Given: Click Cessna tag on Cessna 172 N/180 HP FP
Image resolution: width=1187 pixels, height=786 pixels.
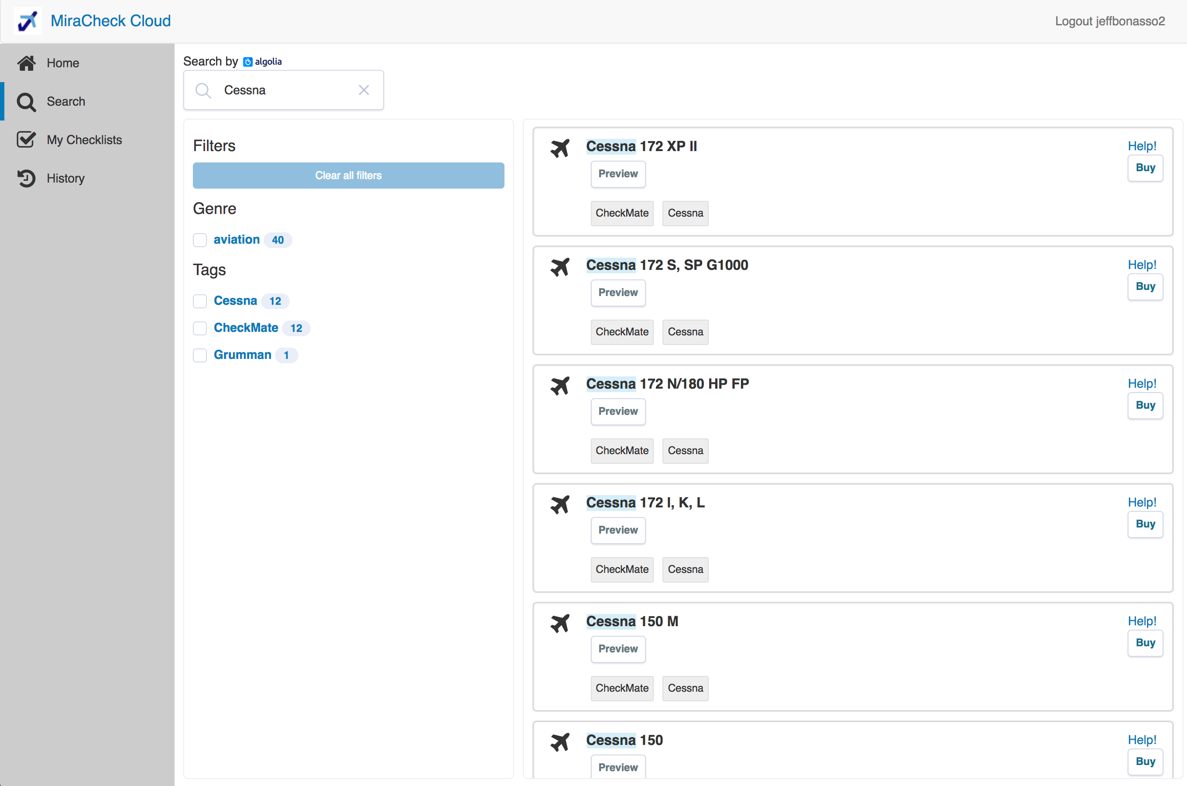Looking at the screenshot, I should [x=685, y=451].
